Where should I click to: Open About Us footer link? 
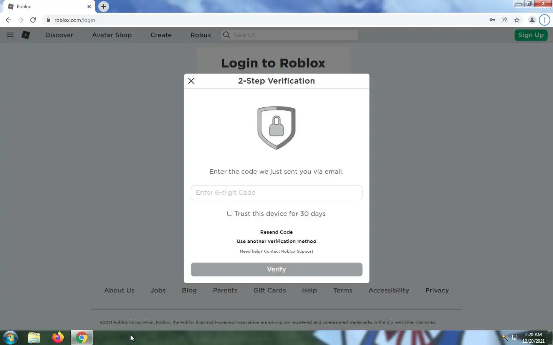click(119, 291)
